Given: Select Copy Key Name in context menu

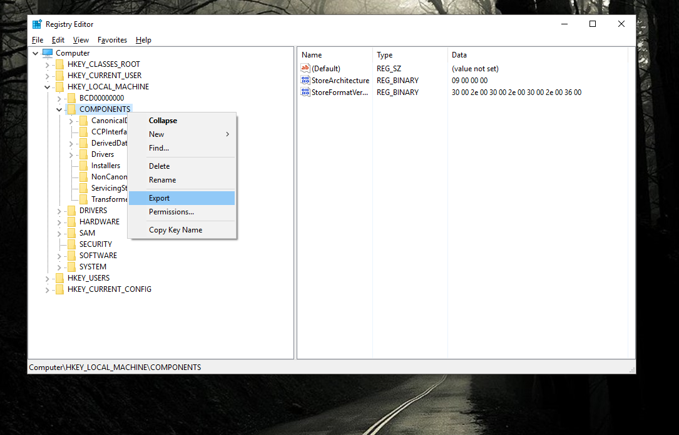Looking at the screenshot, I should pyautogui.click(x=182, y=230).
